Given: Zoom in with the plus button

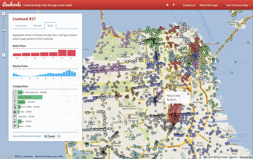Looking at the screenshot, I should pyautogui.click(x=3, y=14).
